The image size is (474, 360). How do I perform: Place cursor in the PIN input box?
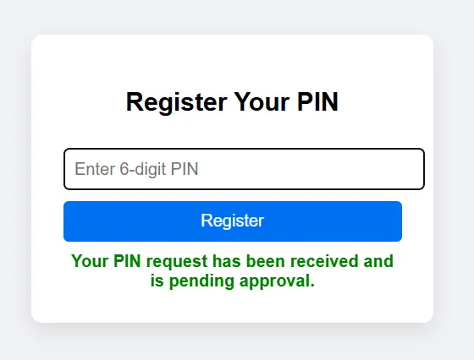pos(244,169)
